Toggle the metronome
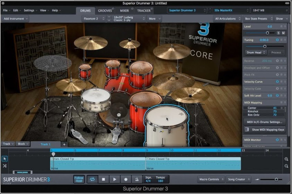This screenshot has height=194, width=292. pyautogui.click(x=137, y=179)
